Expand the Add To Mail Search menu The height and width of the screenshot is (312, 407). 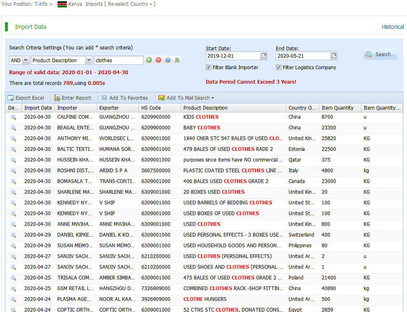186,98
